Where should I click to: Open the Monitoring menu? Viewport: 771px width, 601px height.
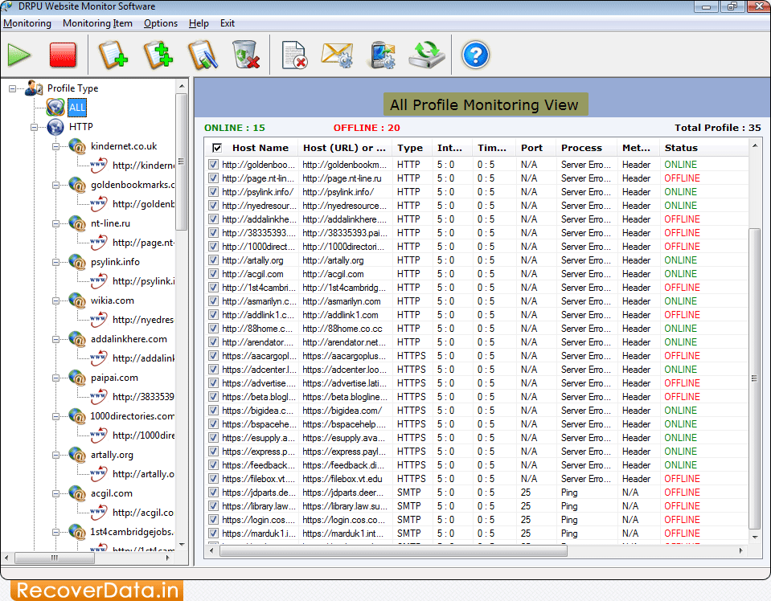pyautogui.click(x=27, y=23)
